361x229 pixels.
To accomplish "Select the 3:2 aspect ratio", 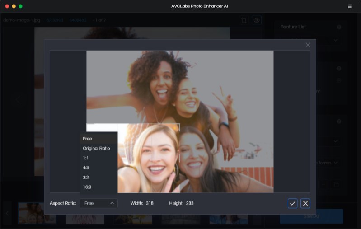I will click(x=98, y=177).
